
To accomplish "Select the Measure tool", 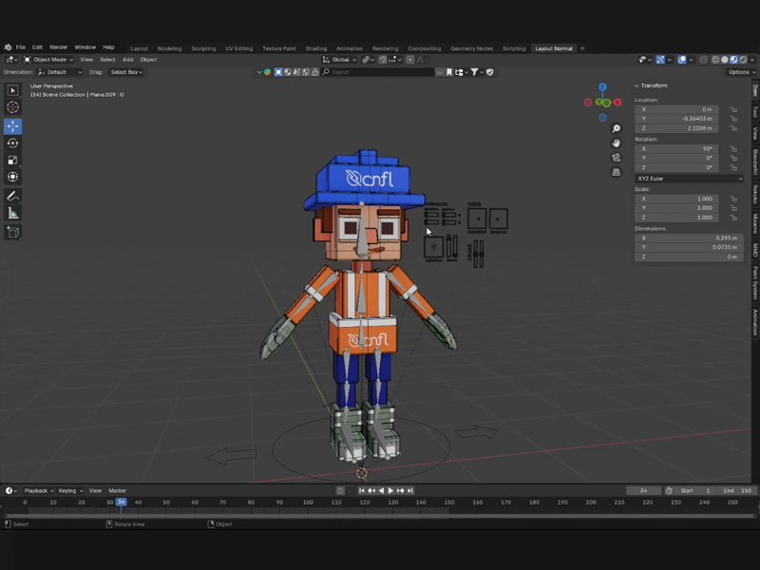I will tap(13, 214).
